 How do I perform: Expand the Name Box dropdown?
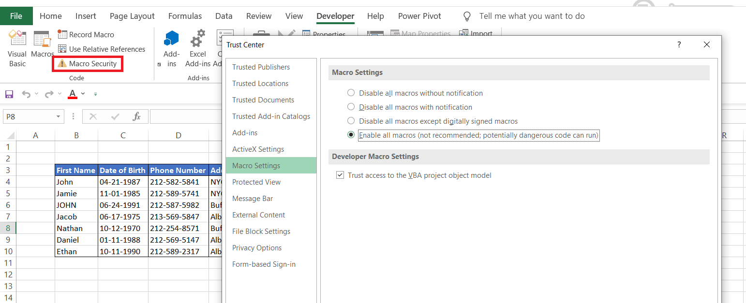click(x=59, y=116)
